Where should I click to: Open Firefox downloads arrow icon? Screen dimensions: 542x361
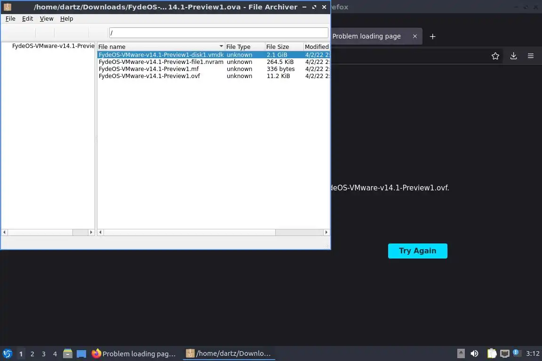click(x=513, y=56)
